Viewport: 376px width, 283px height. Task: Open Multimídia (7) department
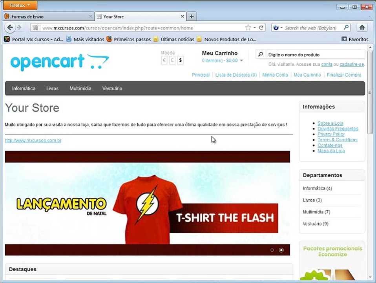click(316, 212)
